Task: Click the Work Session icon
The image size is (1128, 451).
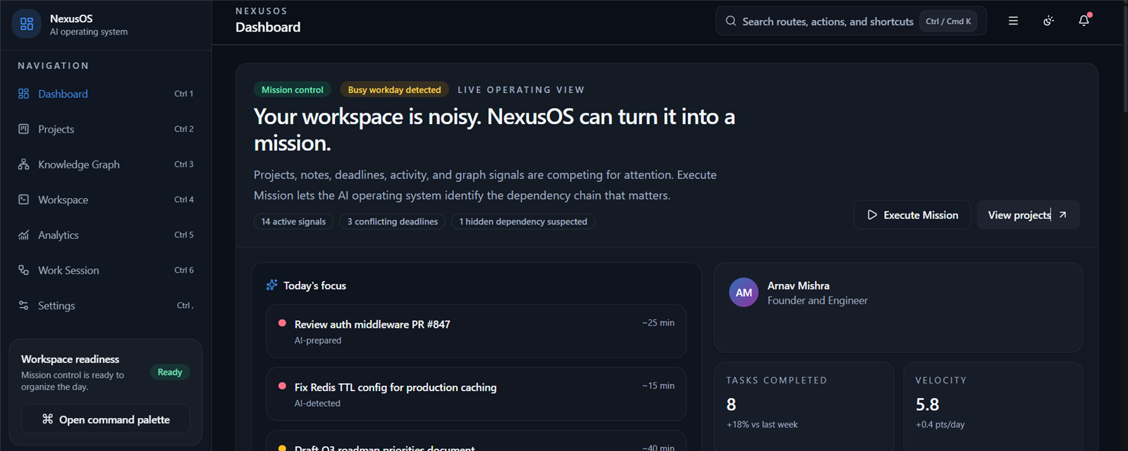Action: [23, 270]
